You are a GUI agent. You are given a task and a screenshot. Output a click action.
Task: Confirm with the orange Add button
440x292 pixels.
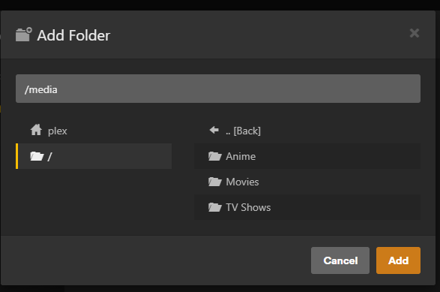point(398,260)
